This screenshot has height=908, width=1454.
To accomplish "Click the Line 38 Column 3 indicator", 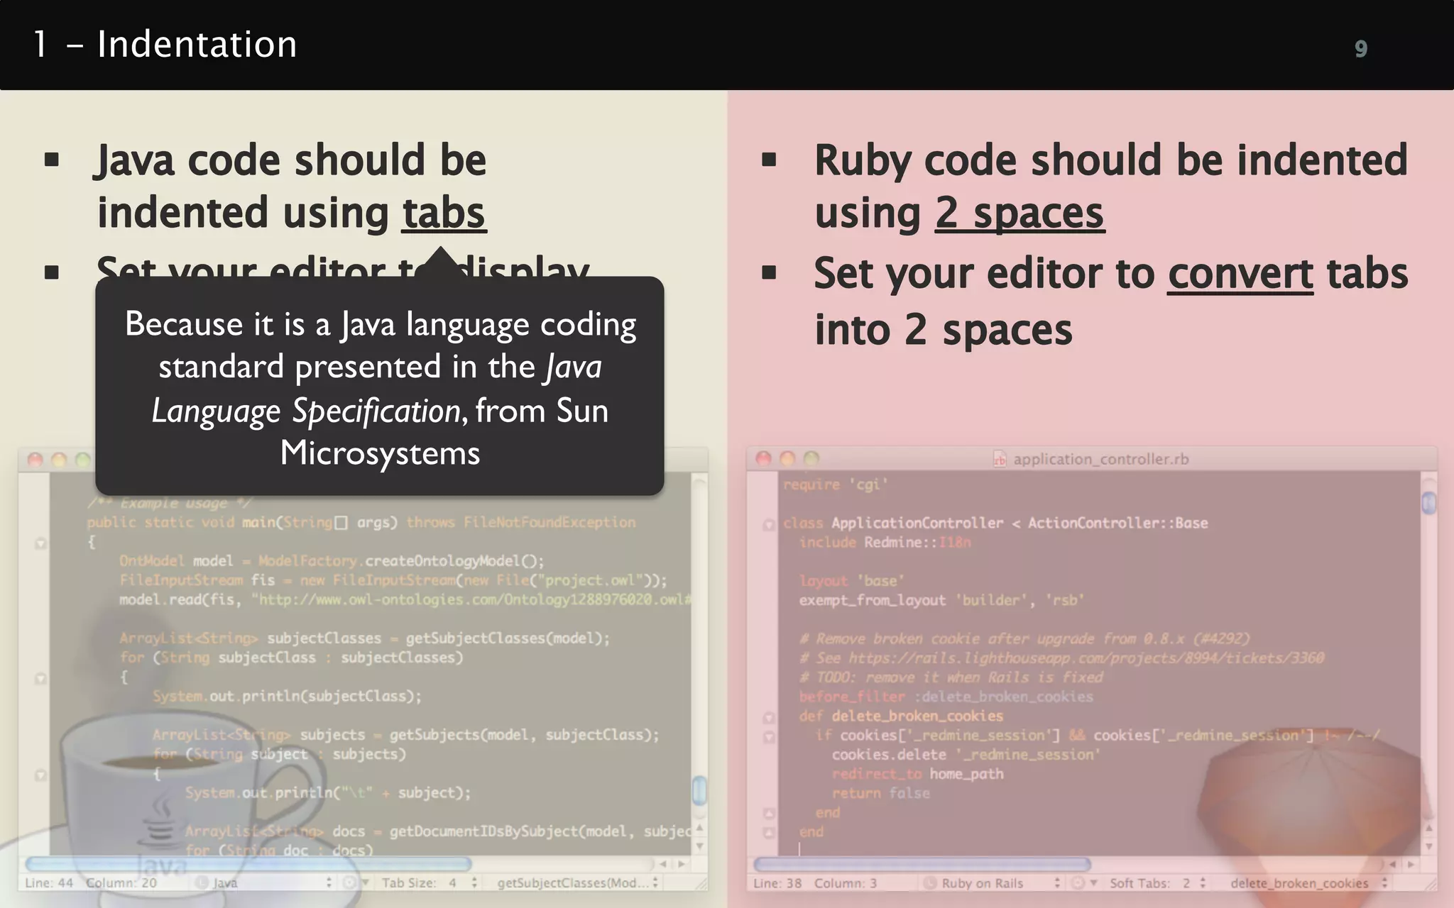I will coord(815,883).
